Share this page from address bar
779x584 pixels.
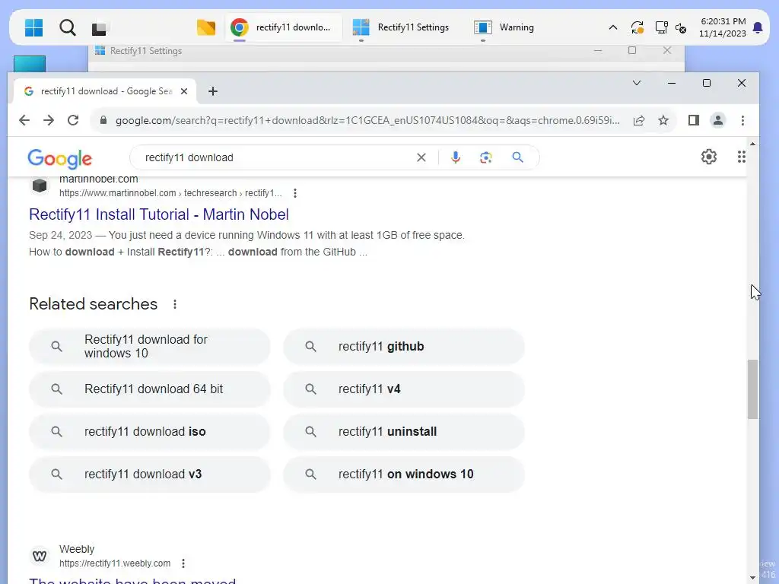click(x=639, y=120)
